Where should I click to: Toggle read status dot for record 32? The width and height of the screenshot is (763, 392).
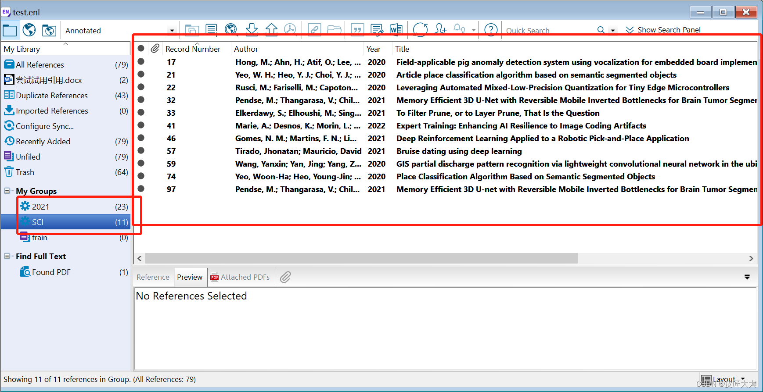(141, 100)
